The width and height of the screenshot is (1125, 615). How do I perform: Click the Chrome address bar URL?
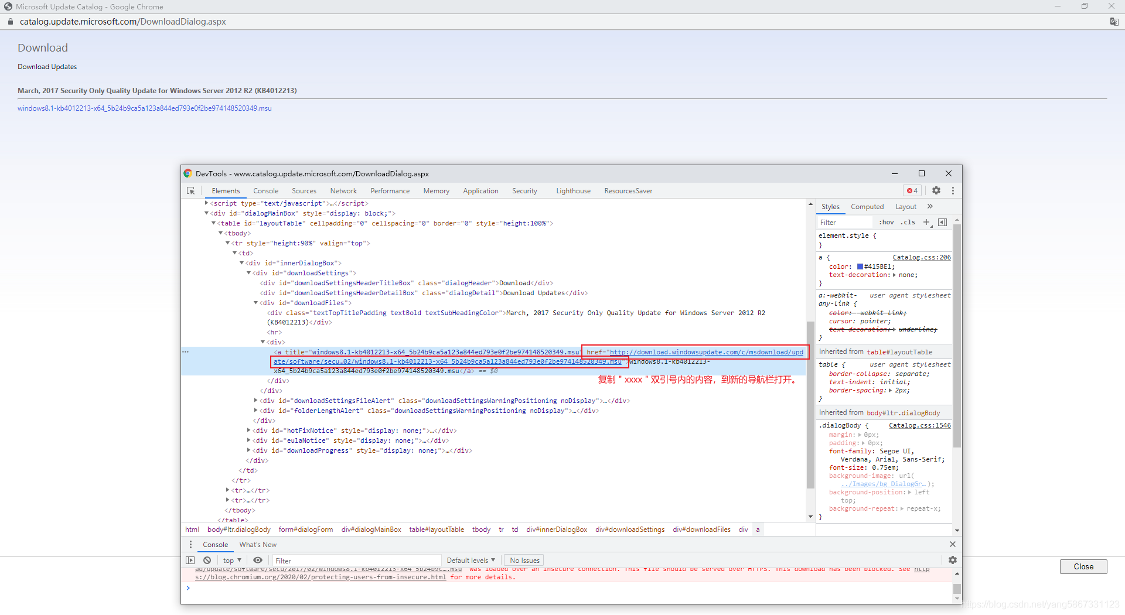pyautogui.click(x=123, y=22)
